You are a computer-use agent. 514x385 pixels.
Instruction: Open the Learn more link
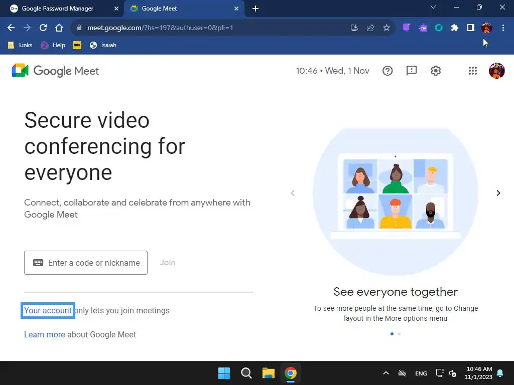click(45, 334)
